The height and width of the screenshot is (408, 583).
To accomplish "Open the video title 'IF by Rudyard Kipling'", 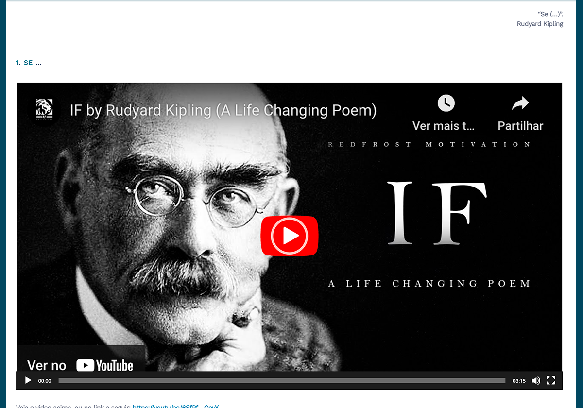I will [223, 110].
